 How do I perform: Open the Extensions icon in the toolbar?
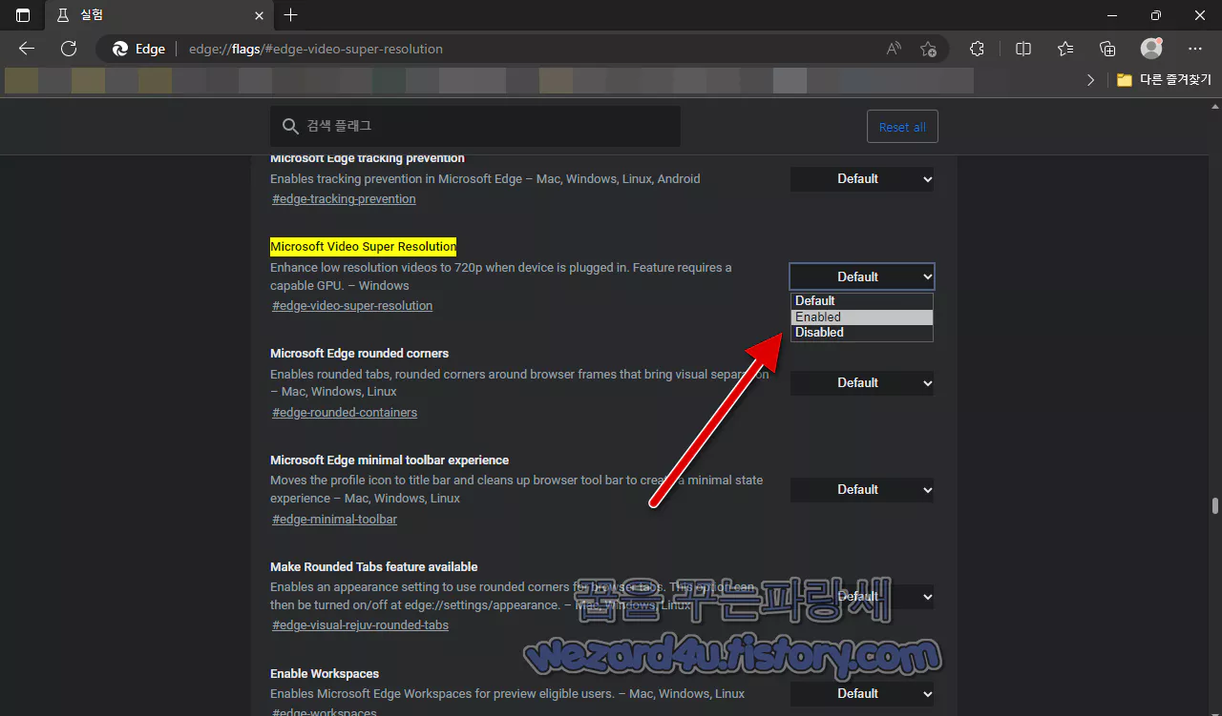click(977, 49)
